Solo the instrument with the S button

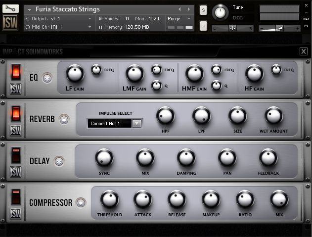[203, 10]
